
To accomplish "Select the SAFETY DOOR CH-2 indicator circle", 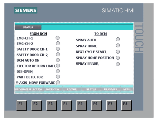I will (x=58, y=54).
